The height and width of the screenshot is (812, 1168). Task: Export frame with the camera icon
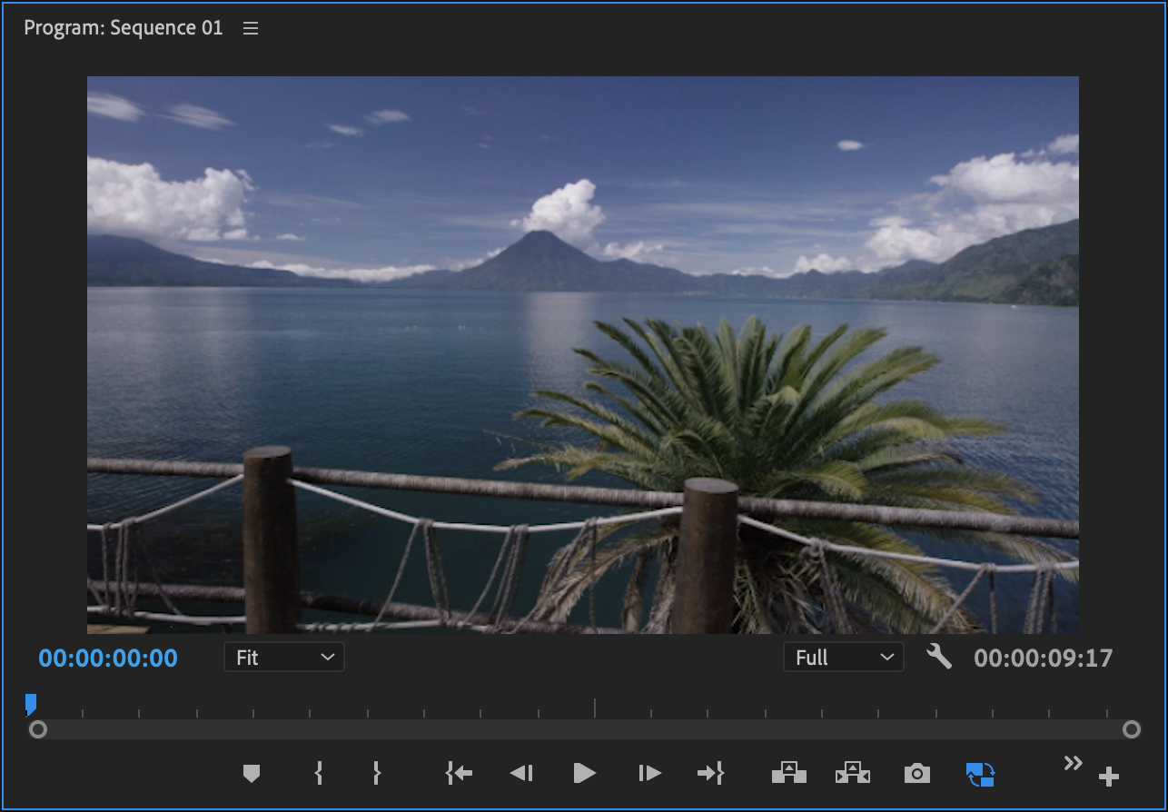pyautogui.click(x=917, y=773)
